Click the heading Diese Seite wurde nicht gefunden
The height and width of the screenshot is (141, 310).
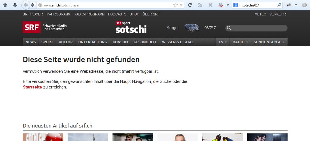pos(81,60)
